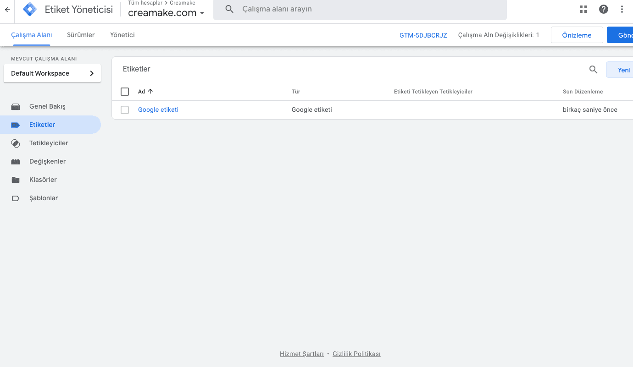This screenshot has width=633, height=367.
Task: Open the Google apps grid icon
Action: (x=583, y=9)
